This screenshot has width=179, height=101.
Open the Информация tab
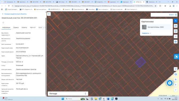click(x=6, y=28)
